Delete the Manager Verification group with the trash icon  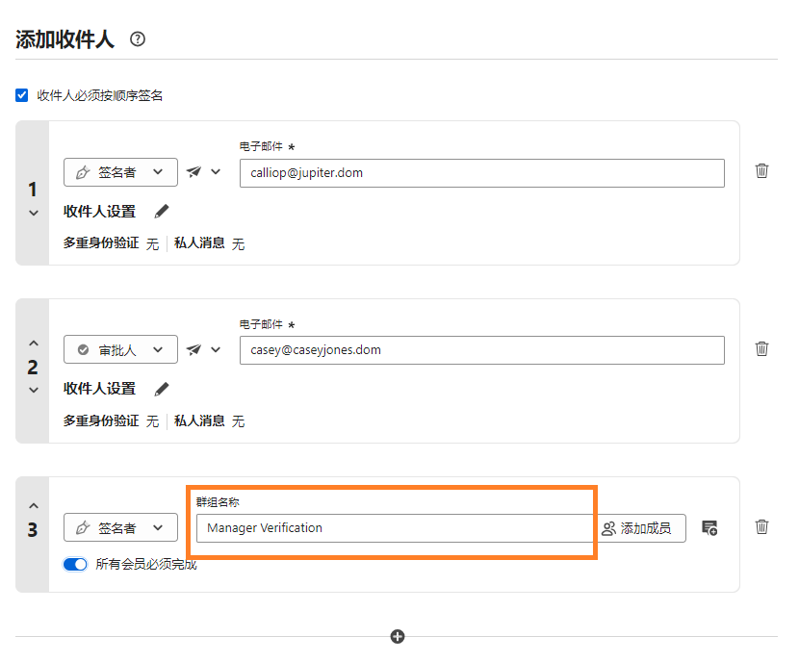(761, 527)
